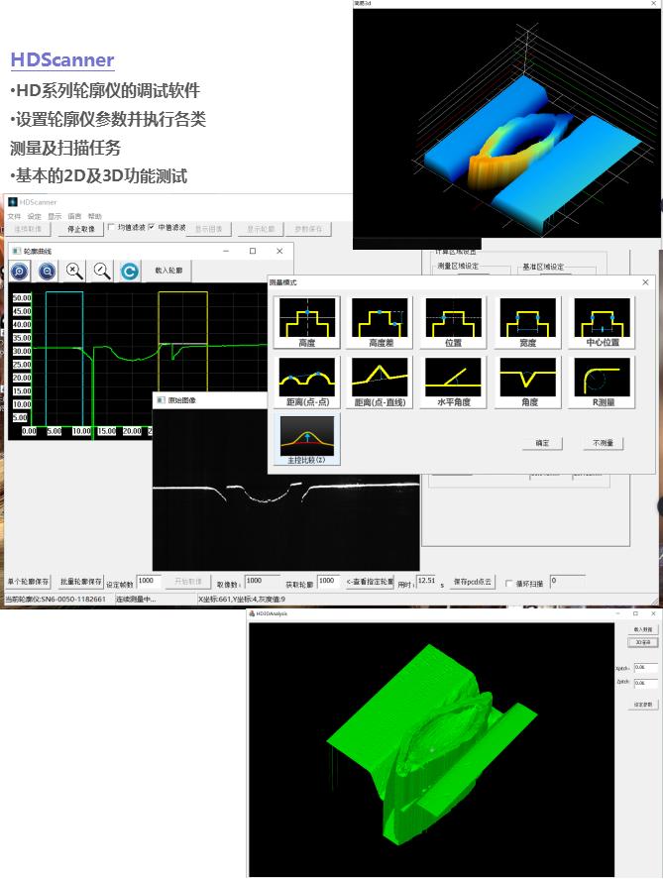The width and height of the screenshot is (663, 879).
Task: Click the zoom-out magnifier in 轮廓曲线 toolbar
Action: pyautogui.click(x=48, y=272)
